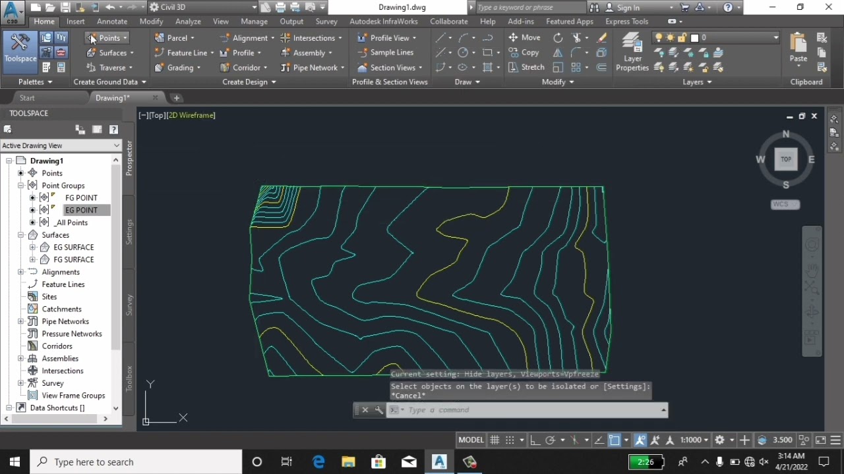This screenshot has width=844, height=474.
Task: Add a new drawing tab with plus
Action: [176, 98]
